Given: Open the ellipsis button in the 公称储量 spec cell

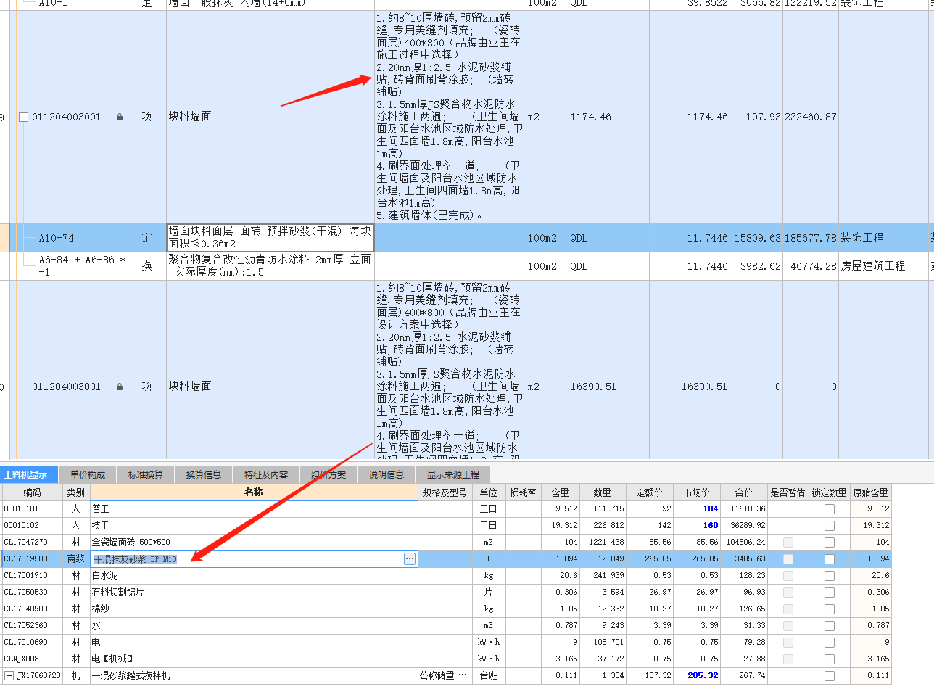Looking at the screenshot, I should click(463, 675).
